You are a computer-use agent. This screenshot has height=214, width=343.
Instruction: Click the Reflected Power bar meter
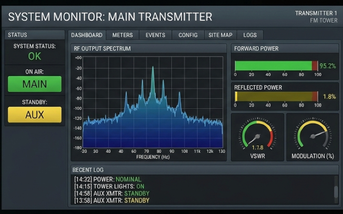(x=277, y=97)
